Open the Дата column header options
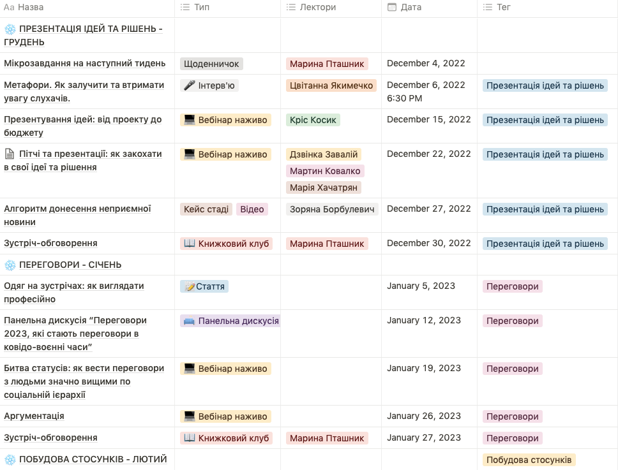 point(411,7)
